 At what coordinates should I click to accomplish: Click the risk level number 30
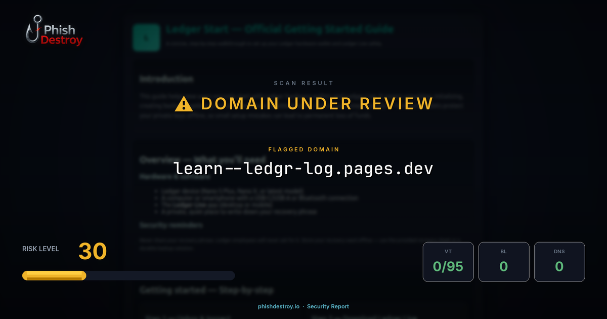[92, 251]
